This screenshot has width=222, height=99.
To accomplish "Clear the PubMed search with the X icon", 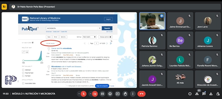I will point(99,28).
